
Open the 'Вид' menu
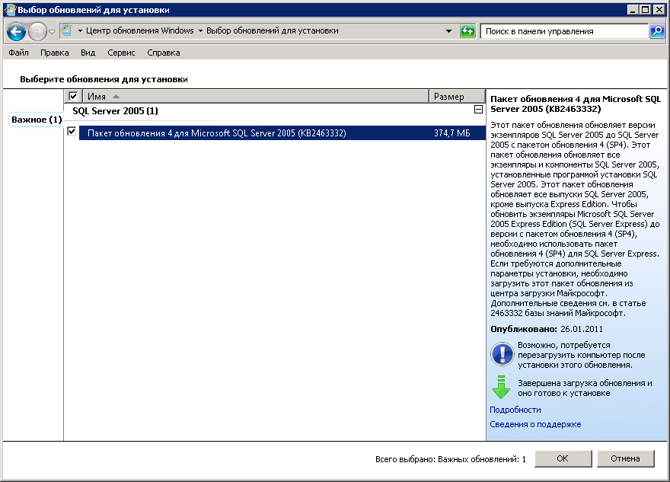pos(88,53)
